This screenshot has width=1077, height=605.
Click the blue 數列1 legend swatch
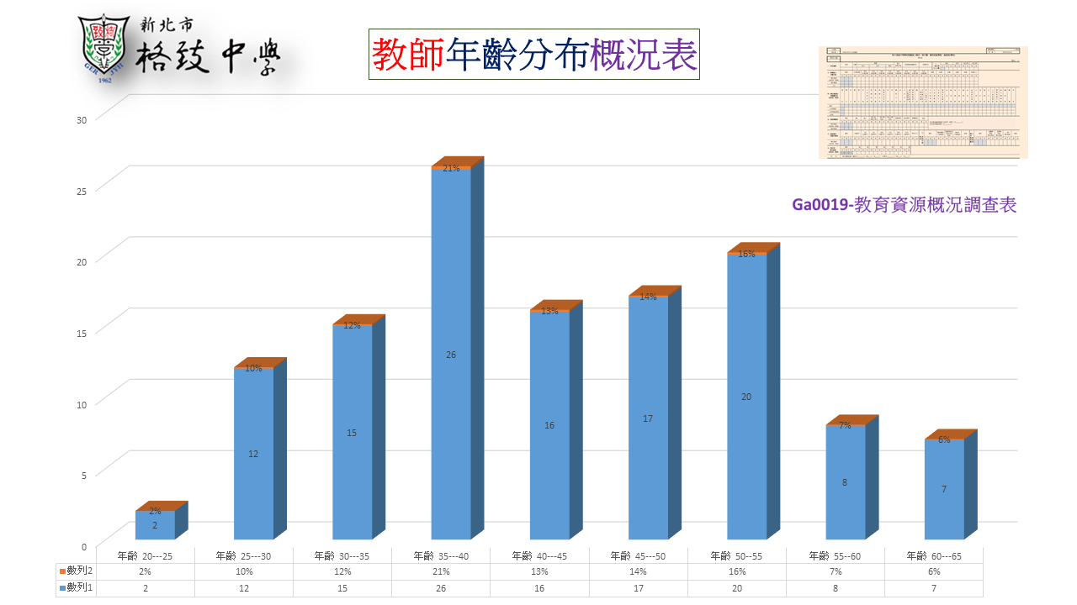point(63,589)
